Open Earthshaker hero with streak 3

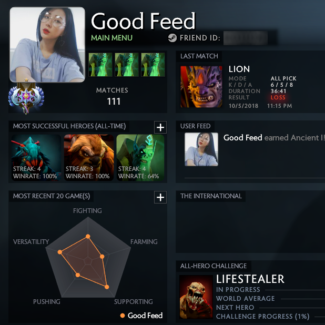(x=89, y=158)
